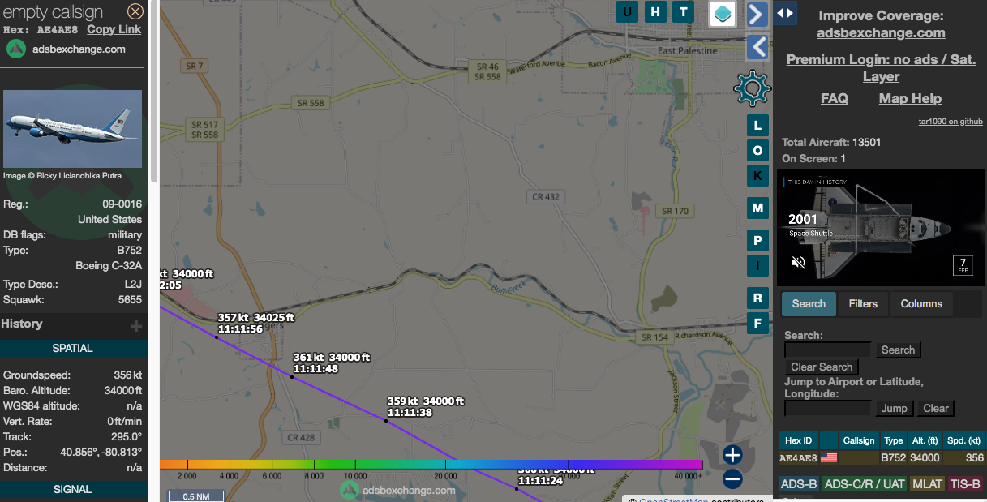Open the Map Help link
The width and height of the screenshot is (987, 502).
[x=910, y=98]
